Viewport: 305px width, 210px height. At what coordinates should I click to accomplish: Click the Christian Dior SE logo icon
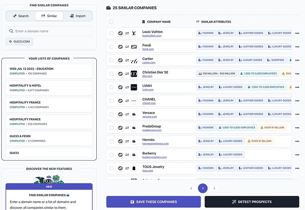point(134,74)
